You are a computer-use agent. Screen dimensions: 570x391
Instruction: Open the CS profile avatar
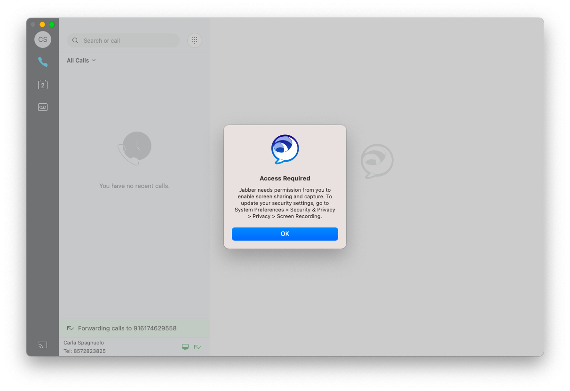43,39
